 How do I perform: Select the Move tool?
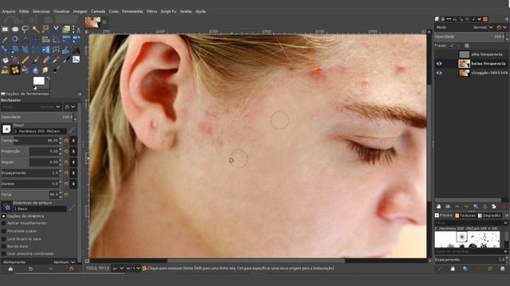36,40
